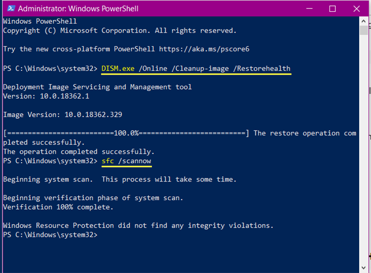Screen dimensions: 371x273
Task: Click the https://aka.ms/pscore6 URL
Action: (x=204, y=49)
